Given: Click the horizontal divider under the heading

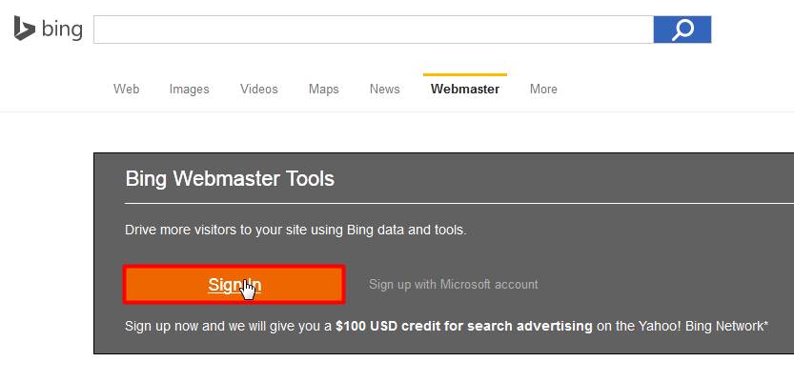Looking at the screenshot, I should (459, 204).
